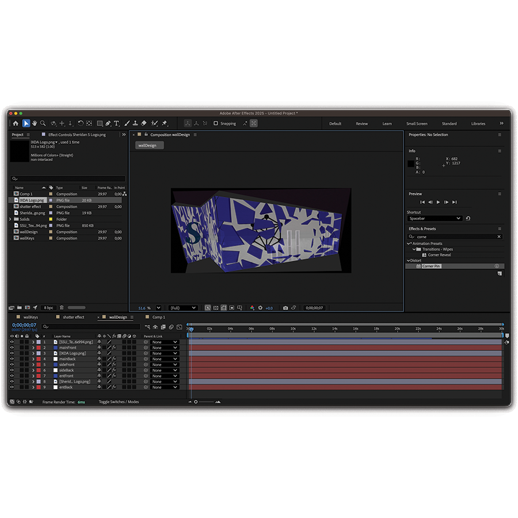The image size is (518, 518).
Task: Select the Type tool
Action: (115, 123)
